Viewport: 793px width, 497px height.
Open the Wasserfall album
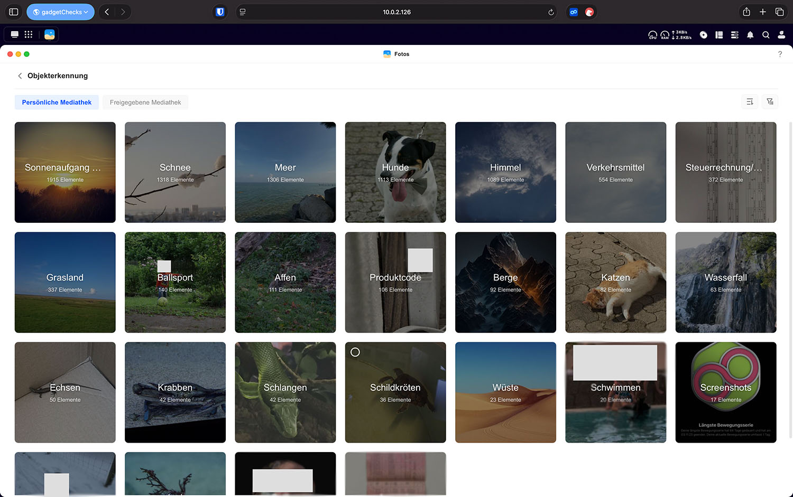[725, 282]
